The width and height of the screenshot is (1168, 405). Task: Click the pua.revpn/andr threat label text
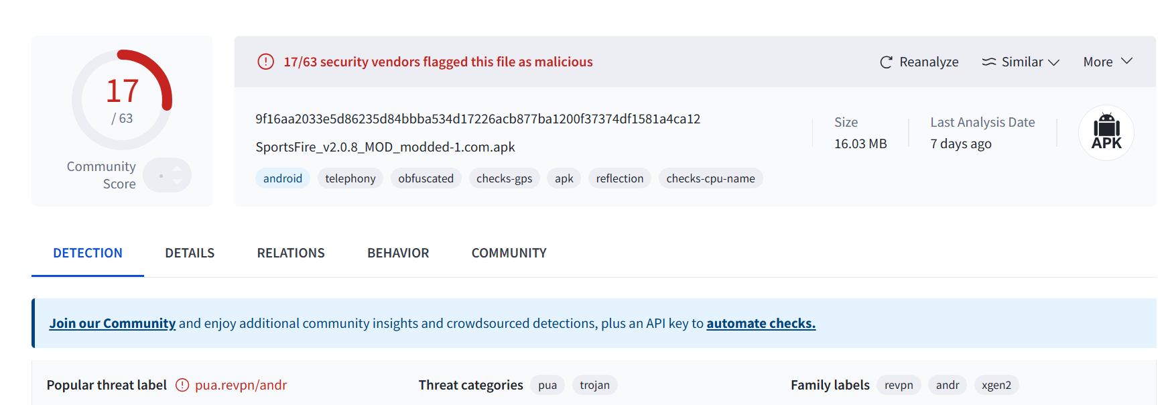(x=241, y=385)
